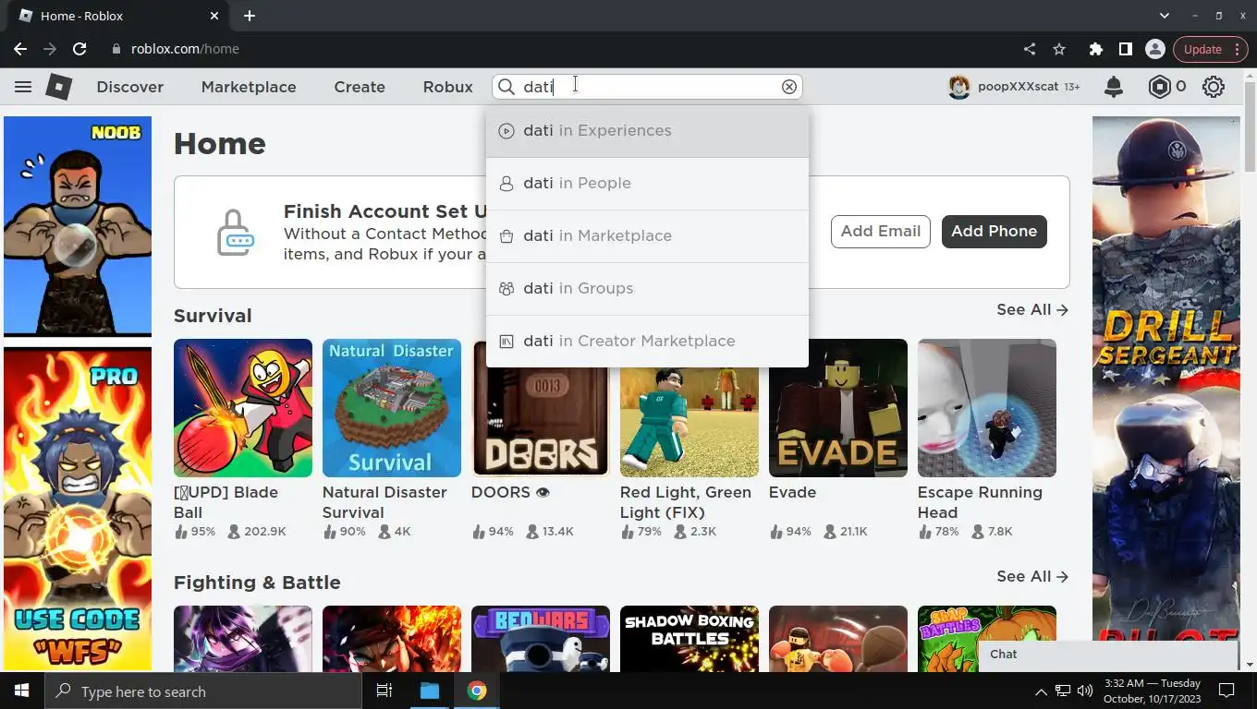Search dati in Creator Marketplace

(647, 342)
